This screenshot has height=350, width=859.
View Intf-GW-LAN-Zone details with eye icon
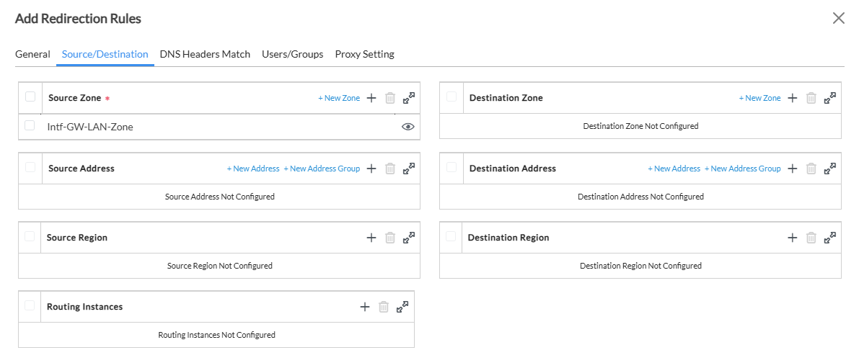click(408, 127)
